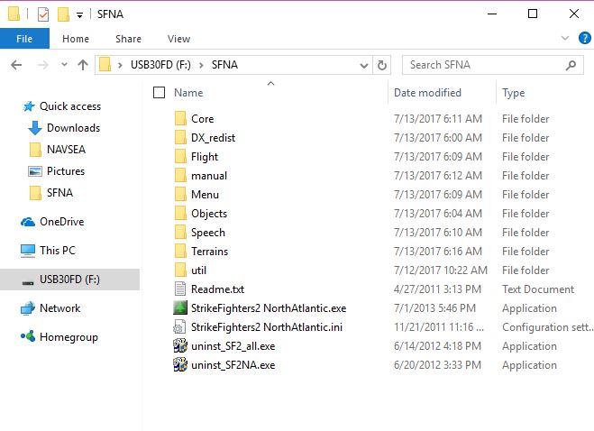Click the Menu folder icon
Image resolution: width=594 pixels, height=431 pixels.
[180, 194]
